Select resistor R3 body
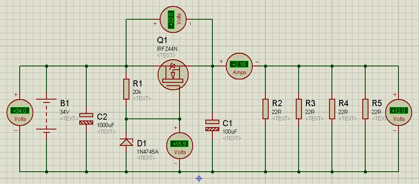This screenshot has height=184, width=419. coord(299,109)
